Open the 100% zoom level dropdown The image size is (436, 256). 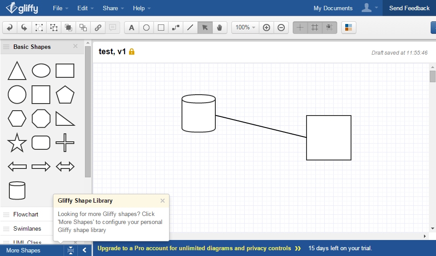click(245, 28)
